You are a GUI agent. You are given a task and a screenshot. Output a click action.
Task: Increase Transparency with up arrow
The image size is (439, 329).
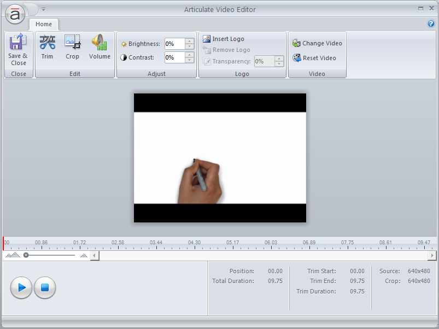coord(279,58)
